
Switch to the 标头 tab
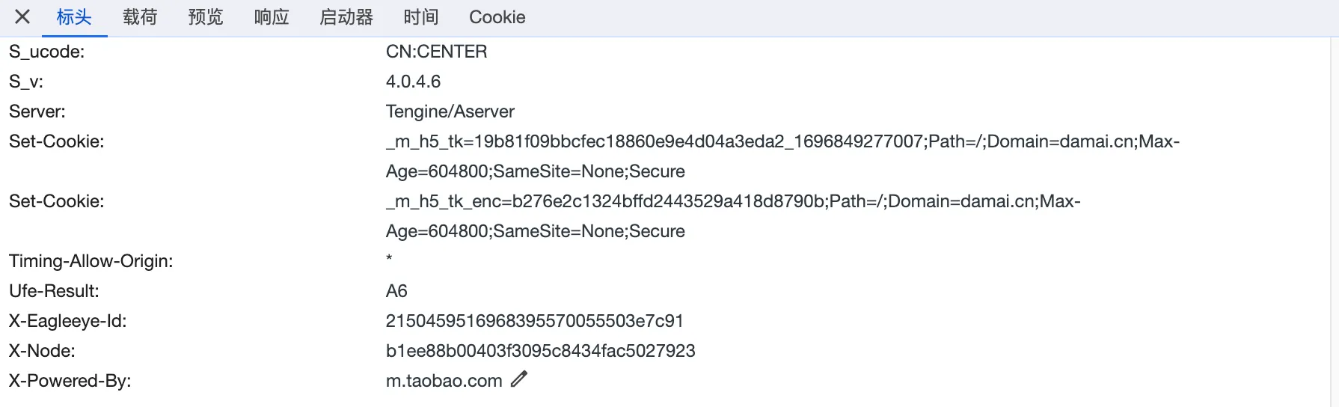point(74,16)
